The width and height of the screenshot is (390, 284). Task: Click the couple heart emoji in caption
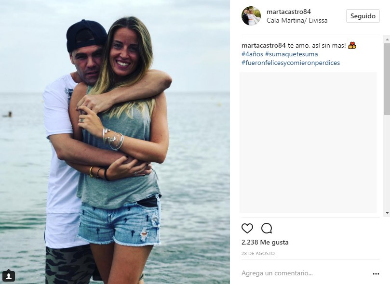(x=352, y=45)
